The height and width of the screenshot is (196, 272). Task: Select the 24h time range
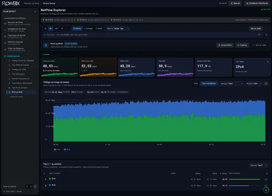coord(57,28)
